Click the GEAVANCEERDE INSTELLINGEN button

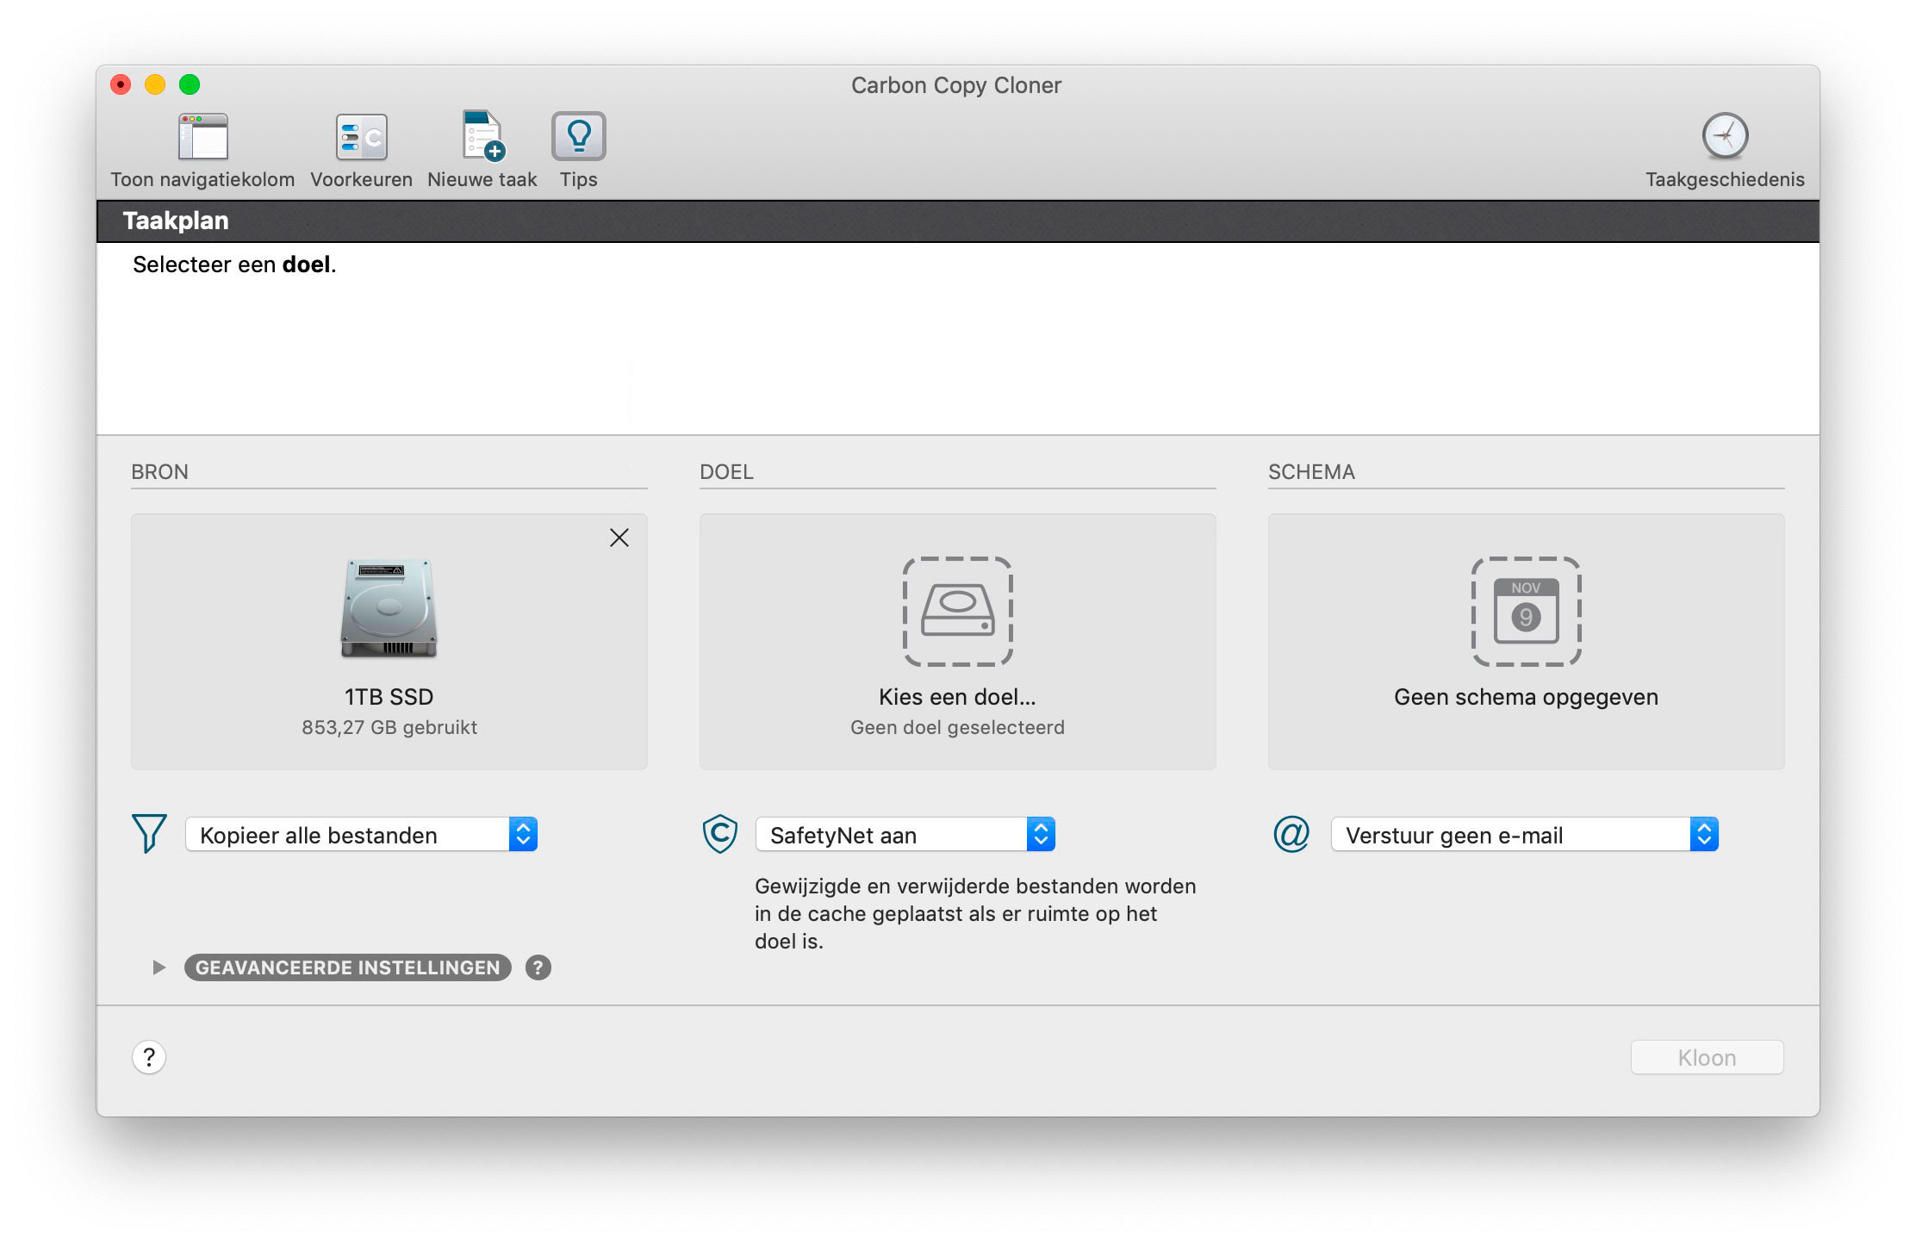pyautogui.click(x=347, y=967)
